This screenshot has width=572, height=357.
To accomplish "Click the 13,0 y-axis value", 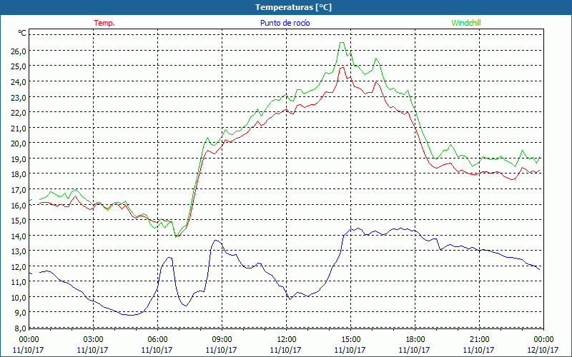I will 19,251.
